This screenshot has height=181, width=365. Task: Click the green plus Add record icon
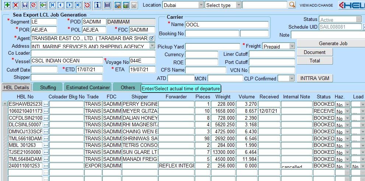click(x=7, y=5)
